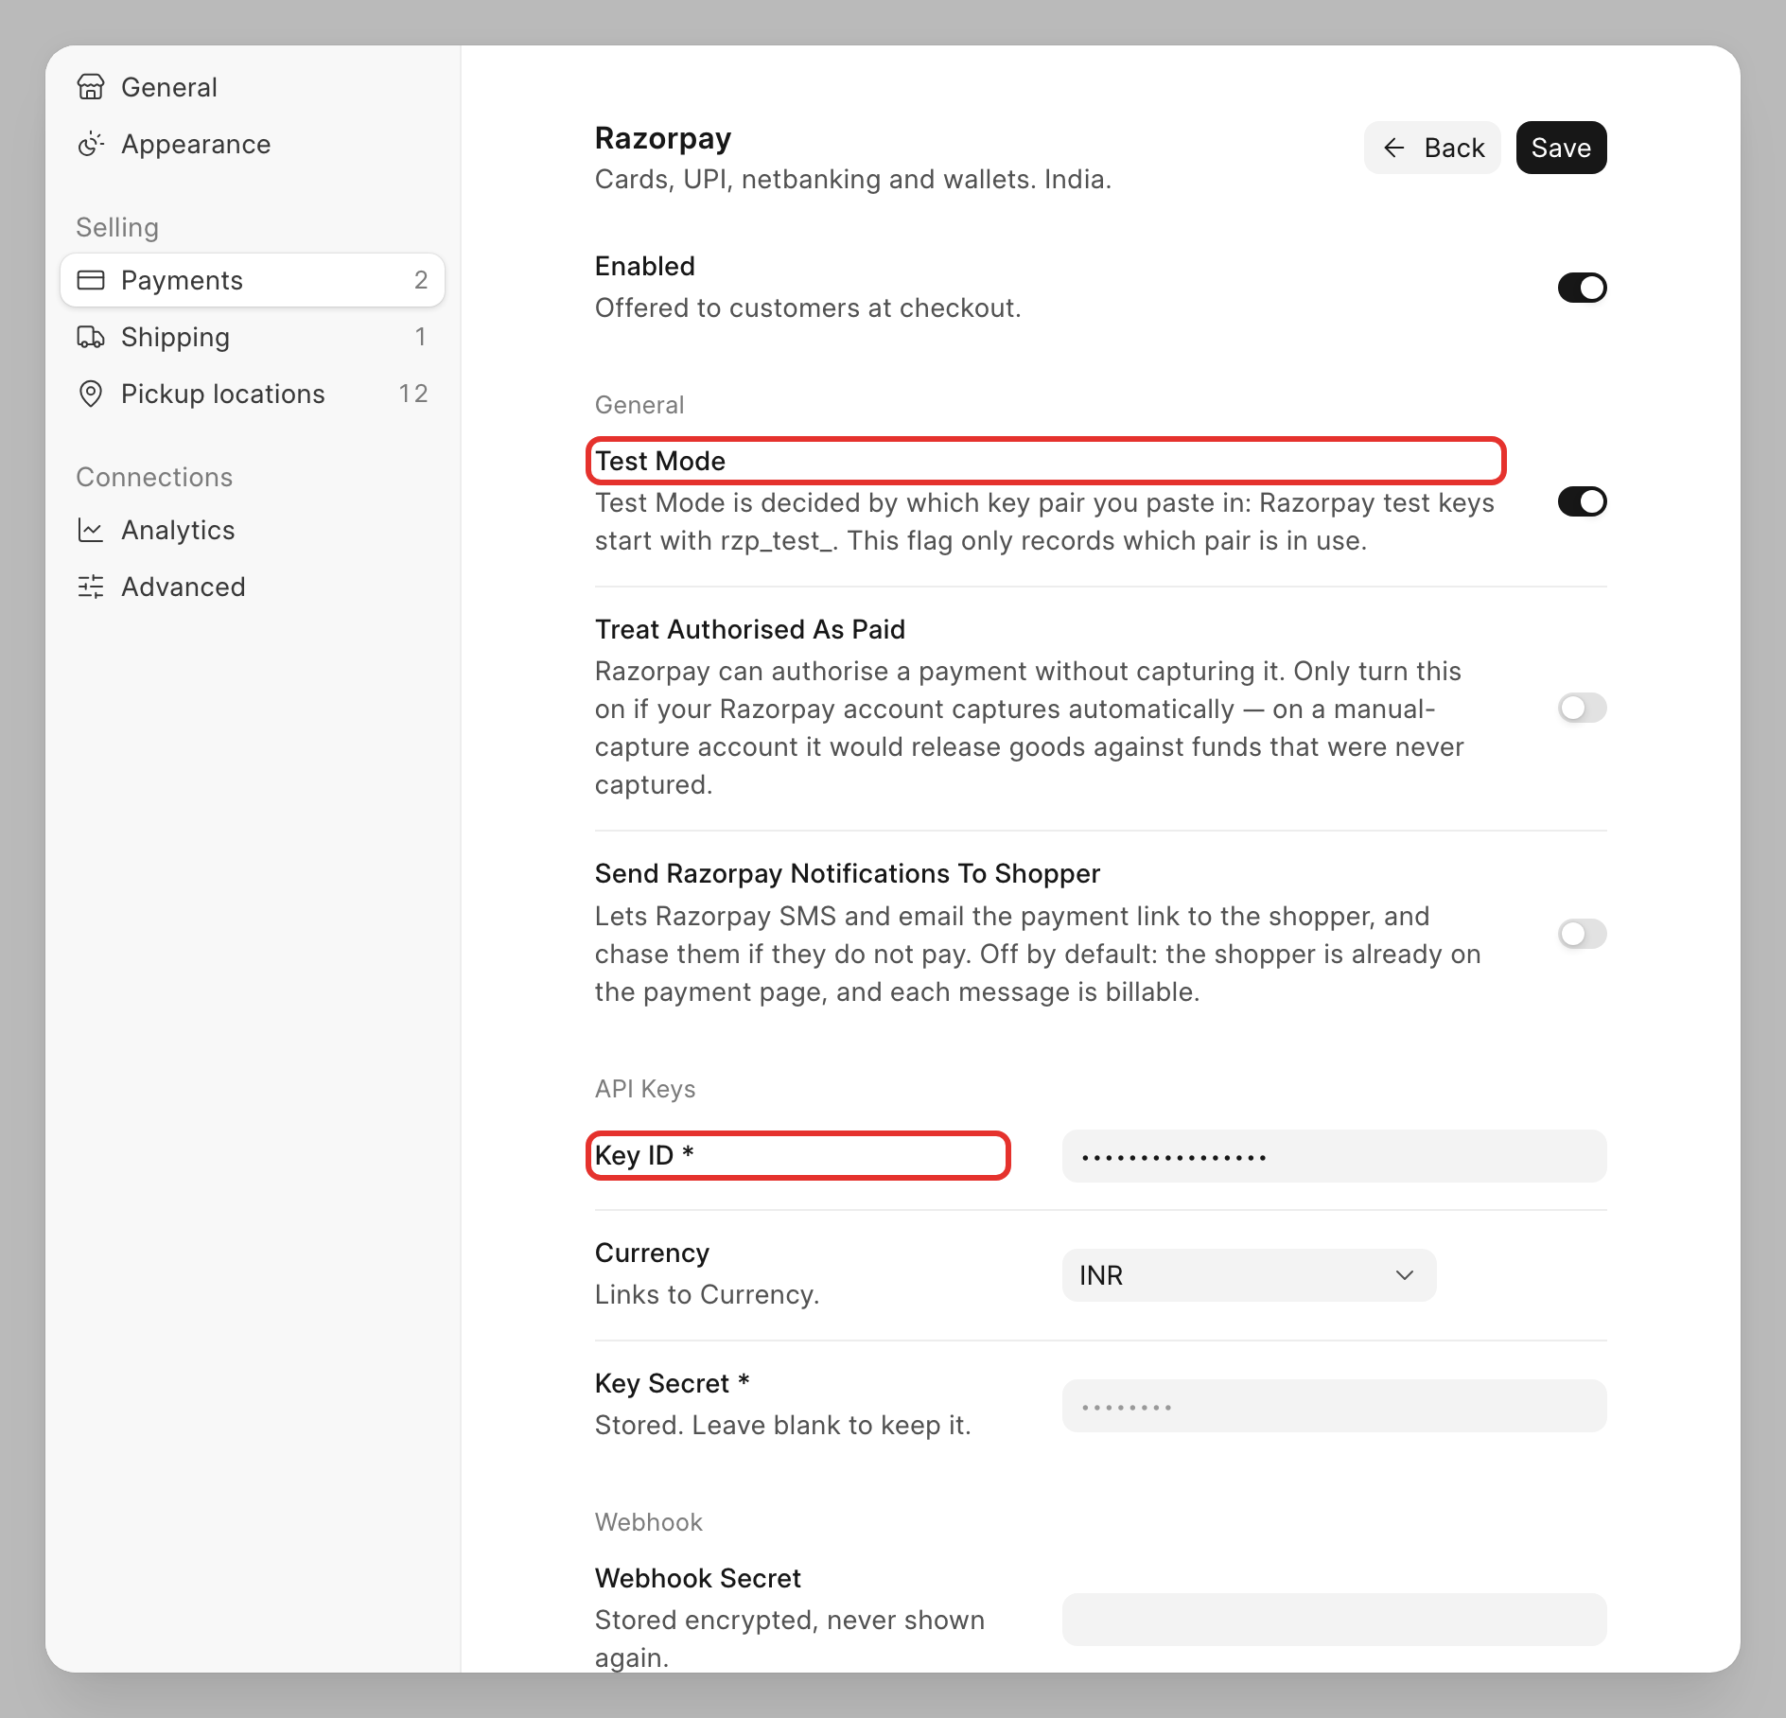The width and height of the screenshot is (1786, 1718).
Task: Click the General storefront icon in sidebar
Action: [91, 87]
